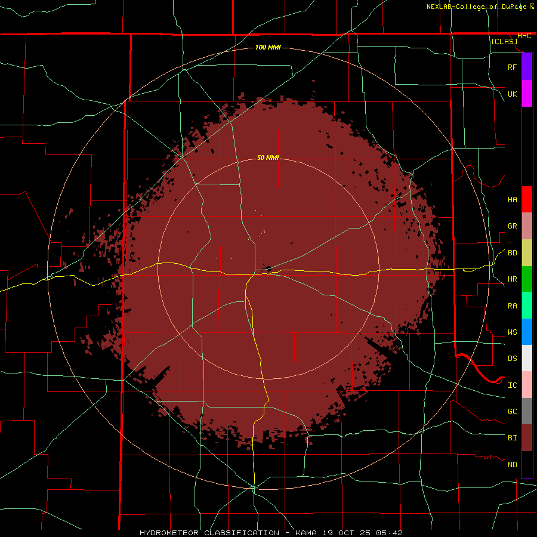Click the [CLAS] legend heading

(504, 41)
